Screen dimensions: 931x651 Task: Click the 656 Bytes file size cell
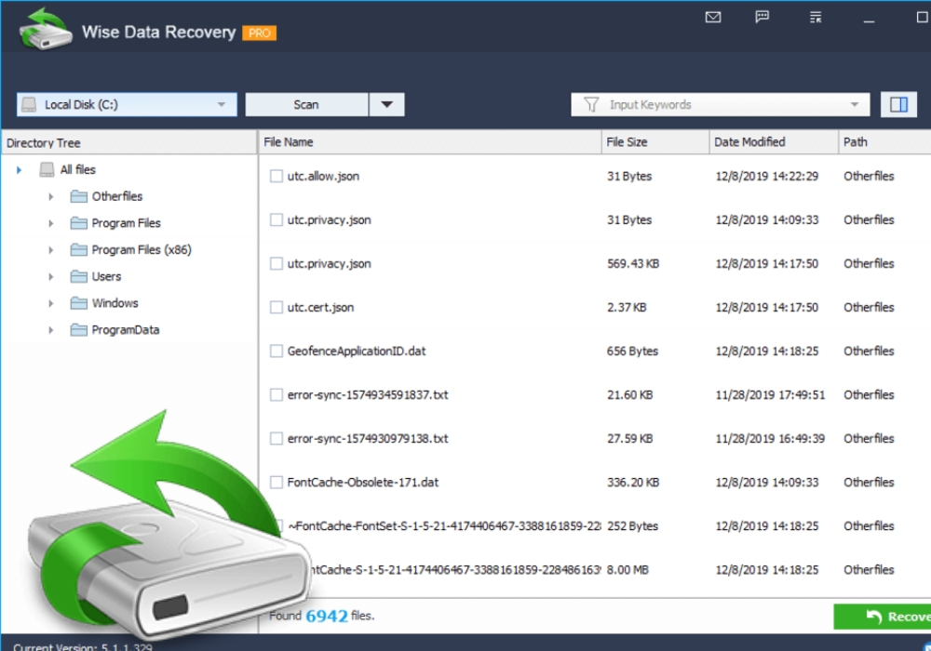[632, 351]
